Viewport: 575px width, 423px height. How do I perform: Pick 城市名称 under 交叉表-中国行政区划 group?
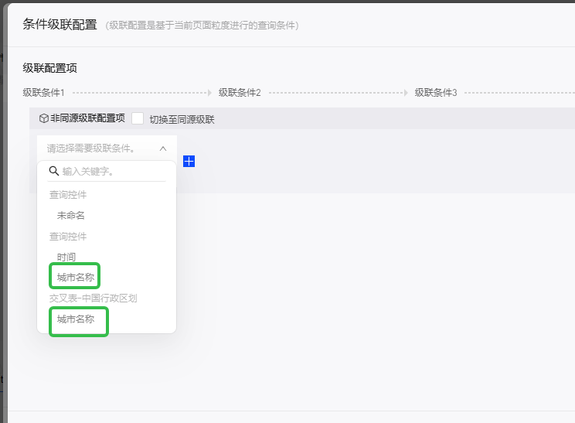click(x=75, y=319)
